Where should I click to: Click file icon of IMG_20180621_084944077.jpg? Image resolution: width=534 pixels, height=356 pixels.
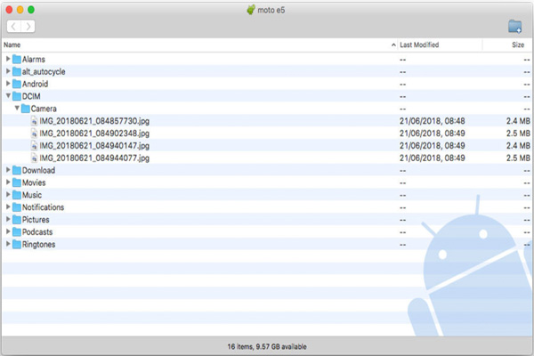point(34,158)
